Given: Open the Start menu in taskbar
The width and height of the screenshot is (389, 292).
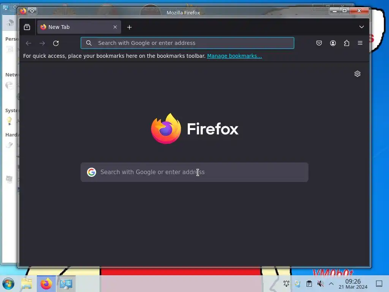Looking at the screenshot, I should (8, 284).
